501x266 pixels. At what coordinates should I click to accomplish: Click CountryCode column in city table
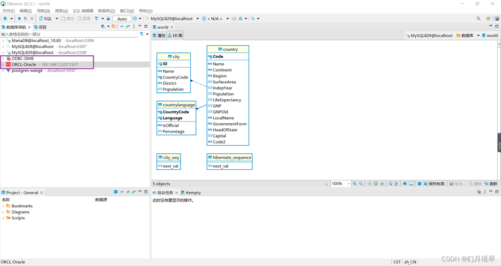tap(175, 77)
